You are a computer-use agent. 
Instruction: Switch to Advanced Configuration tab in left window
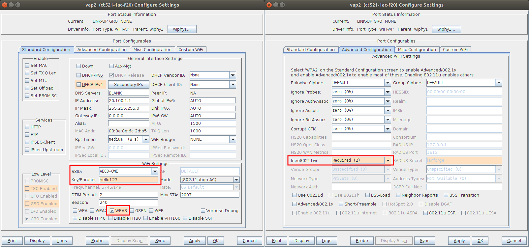coord(102,49)
